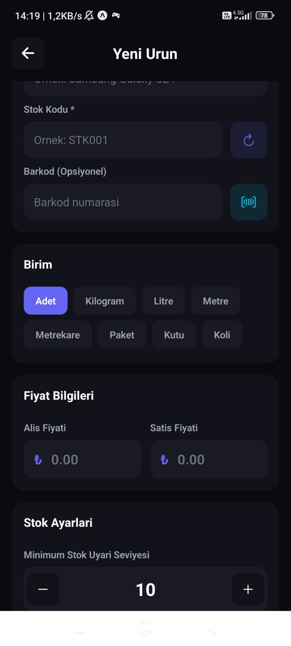
Task: Click the lira icon next to Alis Fiyati
Action: (37, 459)
